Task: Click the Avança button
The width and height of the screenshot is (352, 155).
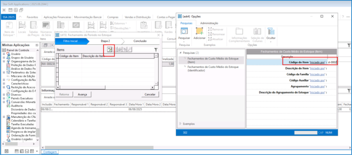Action: pyautogui.click(x=83, y=95)
